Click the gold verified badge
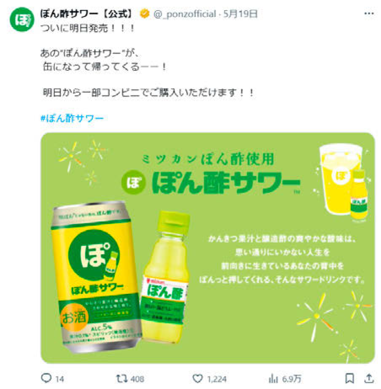 tap(145, 13)
